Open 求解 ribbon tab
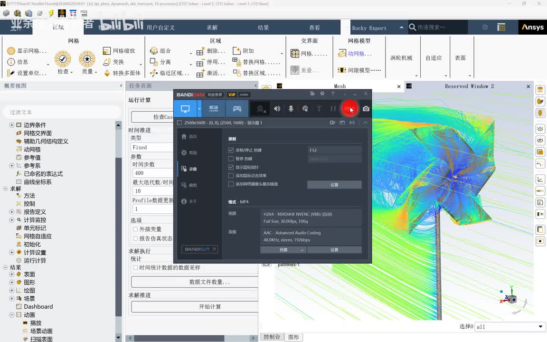This screenshot has height=342, width=547. click(x=212, y=28)
